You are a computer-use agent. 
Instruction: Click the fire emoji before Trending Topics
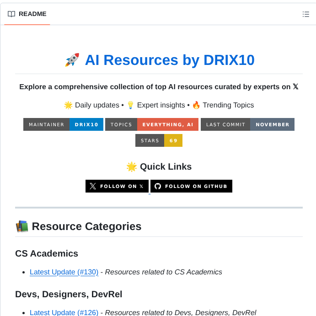pyautogui.click(x=196, y=105)
